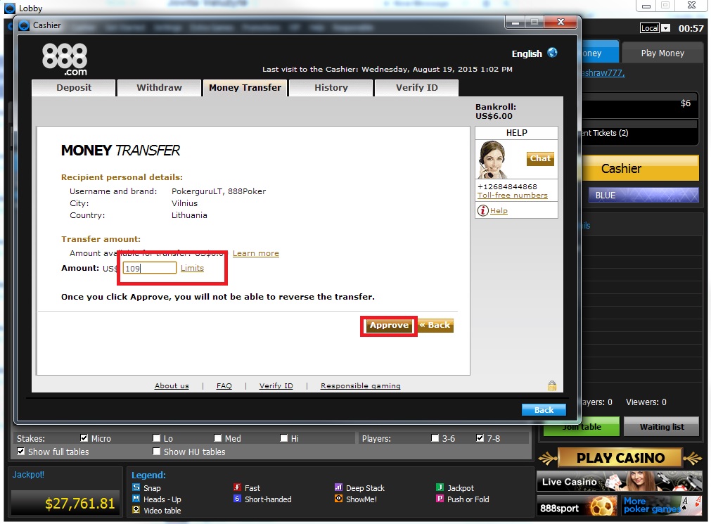The height and width of the screenshot is (524, 711).
Task: Uncheck the Micro stakes checkbox
Action: click(x=84, y=437)
